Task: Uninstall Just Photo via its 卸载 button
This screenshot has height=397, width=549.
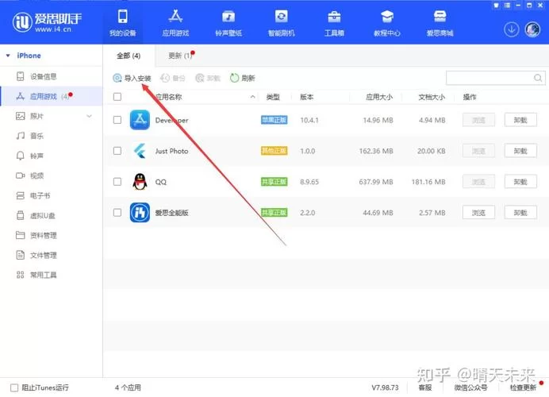Action: point(520,151)
